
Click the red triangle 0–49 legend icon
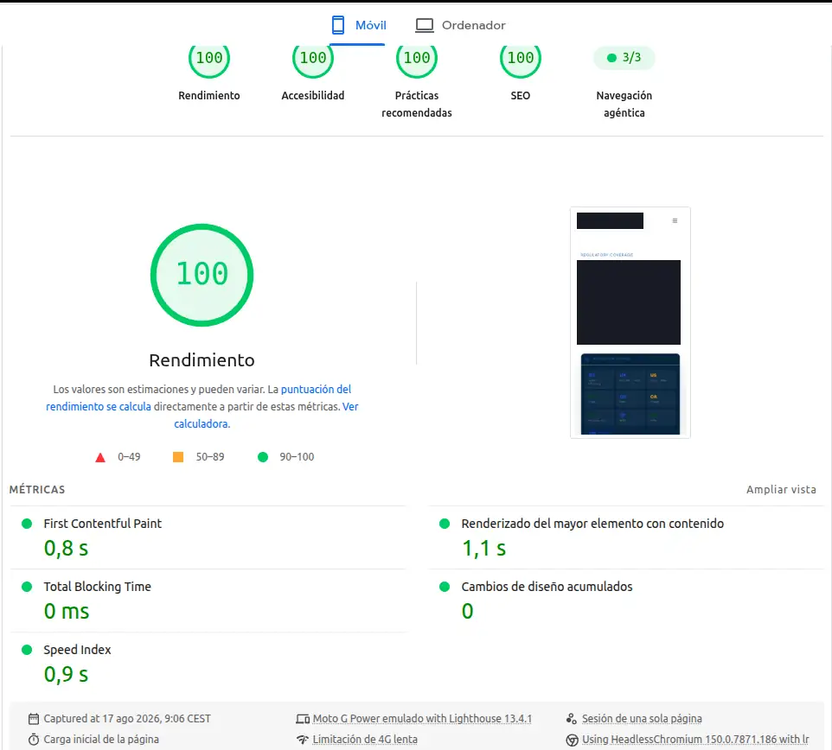point(100,457)
